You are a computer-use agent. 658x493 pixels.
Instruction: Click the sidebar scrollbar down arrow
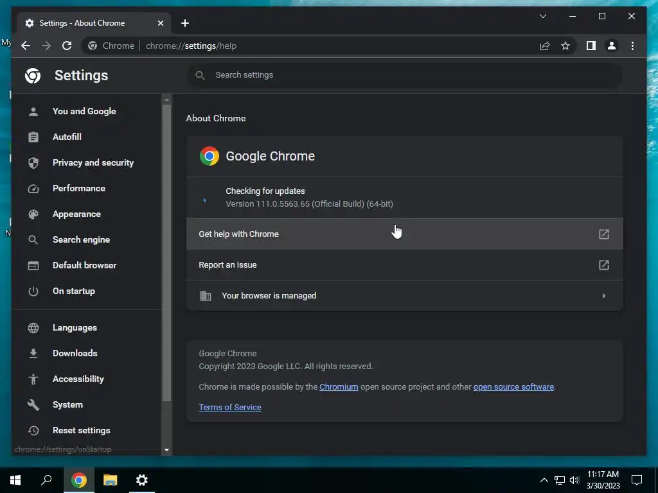(166, 450)
